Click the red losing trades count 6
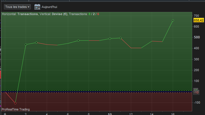The height and width of the screenshot is (115, 205). tap(98, 14)
